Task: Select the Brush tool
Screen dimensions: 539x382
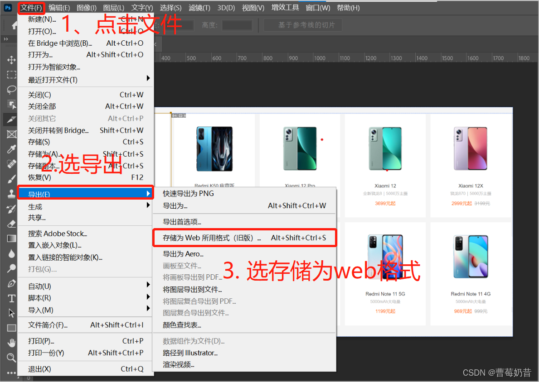Action: (x=11, y=179)
